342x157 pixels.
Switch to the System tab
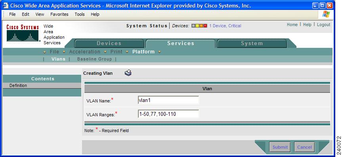pos(252,44)
